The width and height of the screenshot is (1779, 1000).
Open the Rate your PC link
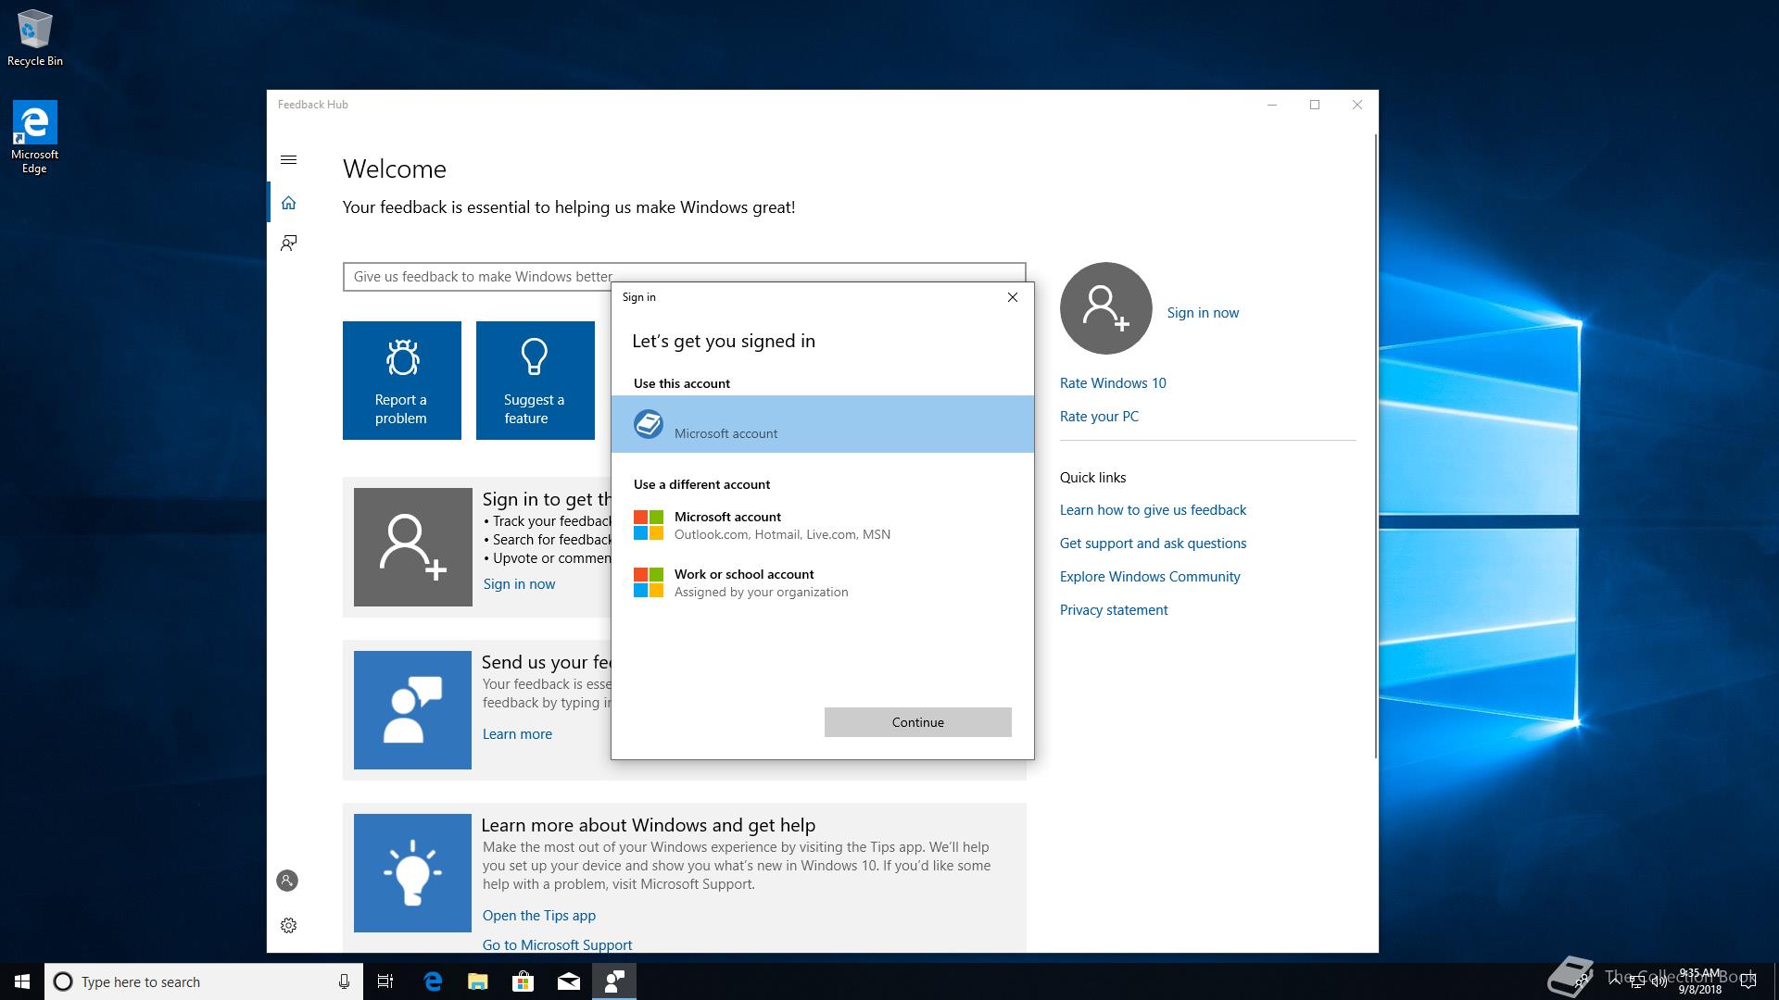tap(1099, 417)
